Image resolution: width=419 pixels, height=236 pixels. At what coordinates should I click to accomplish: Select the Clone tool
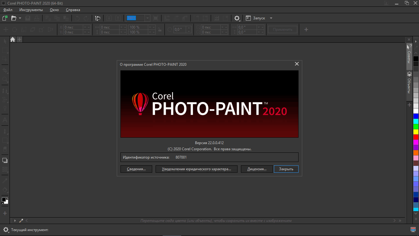[x=5, y=91]
